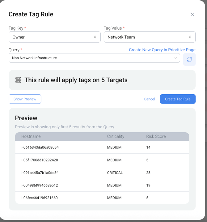Click the risk score 28 cell
207x222 pixels.
tap(148, 173)
